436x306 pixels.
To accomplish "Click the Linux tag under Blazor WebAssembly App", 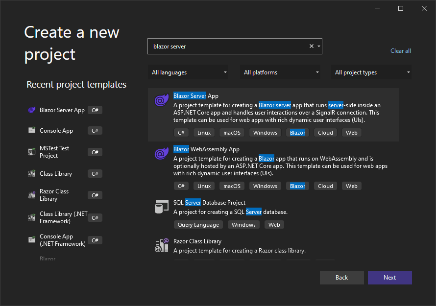I will [x=204, y=186].
